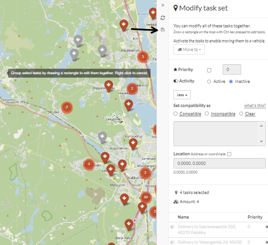Click the red task pin near Heikkilä
This screenshot has width=268, height=245.
153,13
